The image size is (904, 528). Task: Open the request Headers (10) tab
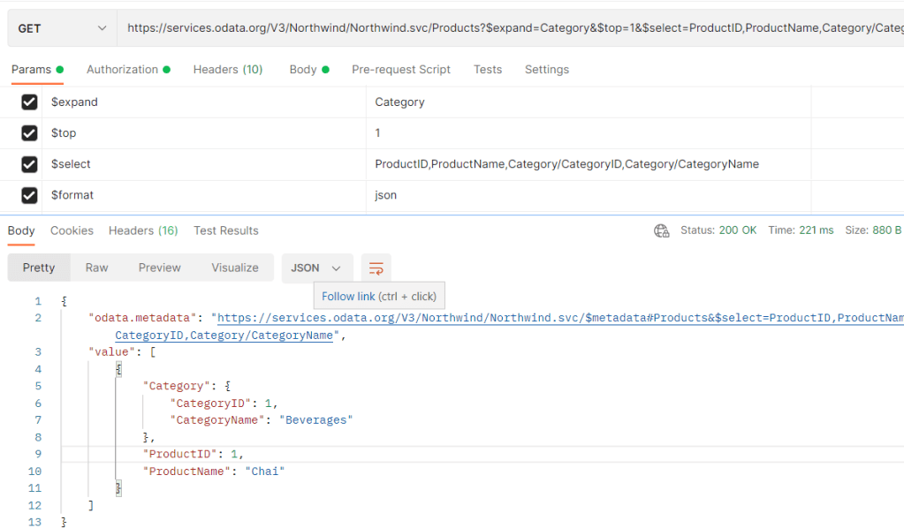(x=227, y=70)
